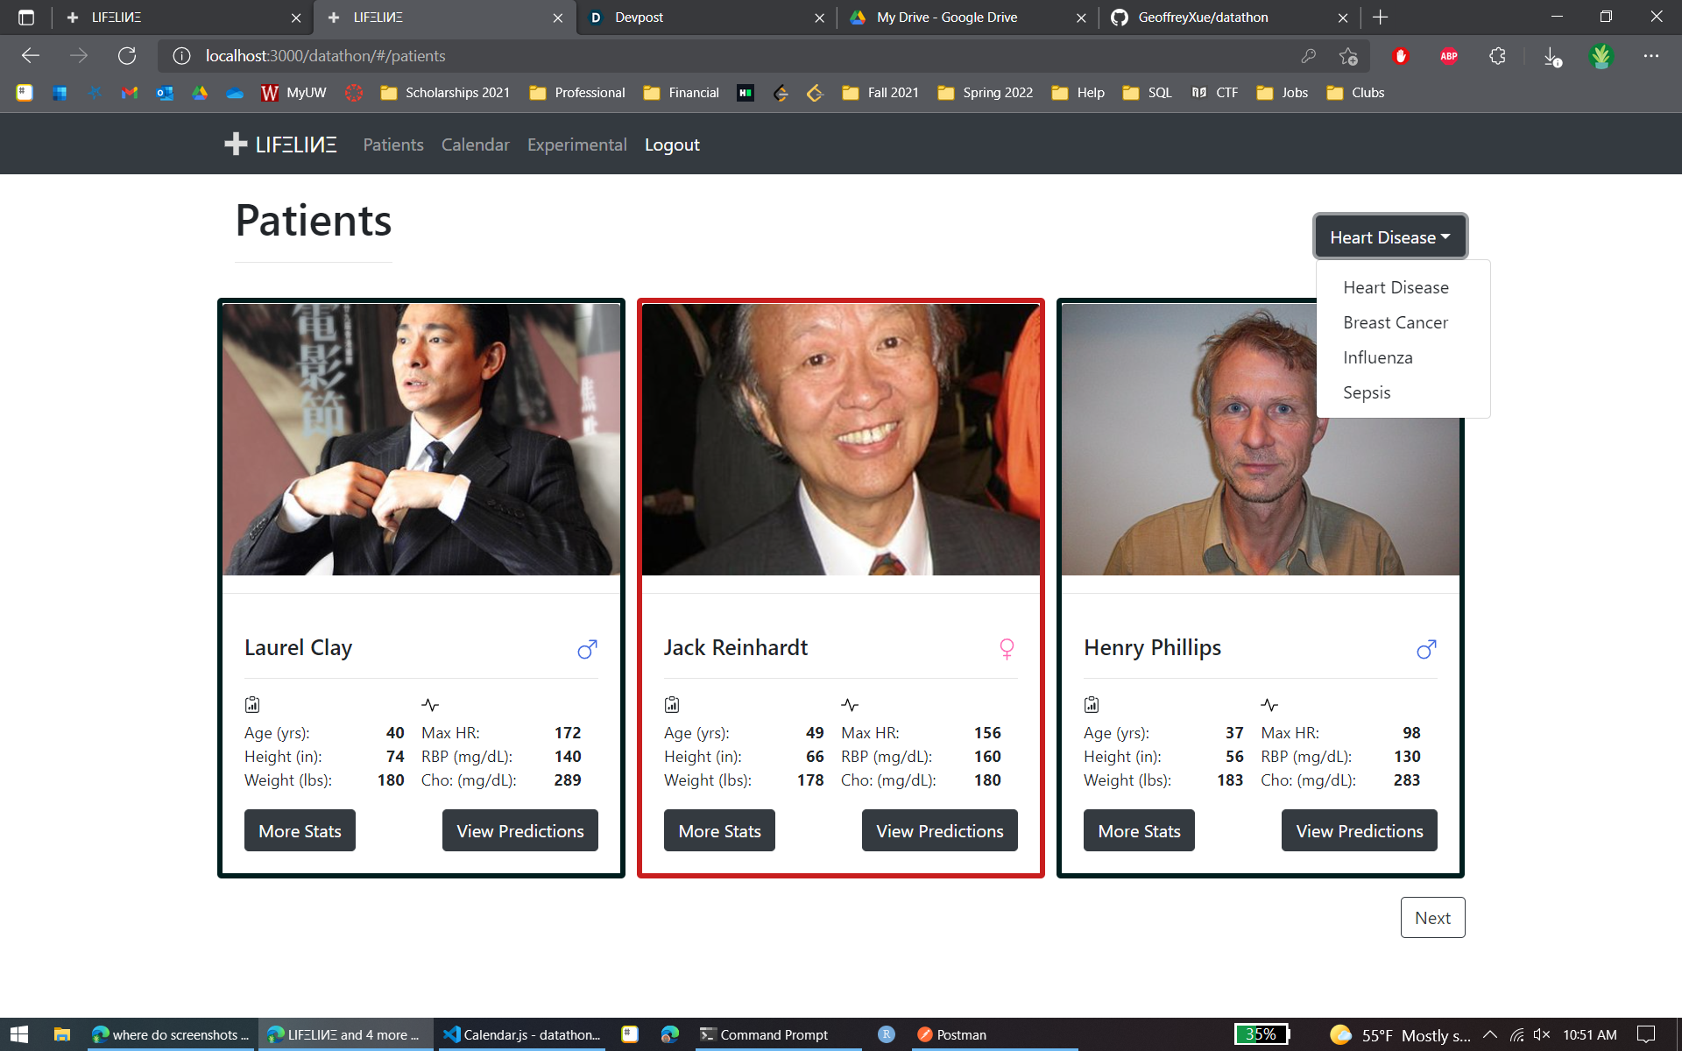1682x1051 pixels.
Task: Open Heart Disease dropdown button
Action: [x=1389, y=237]
